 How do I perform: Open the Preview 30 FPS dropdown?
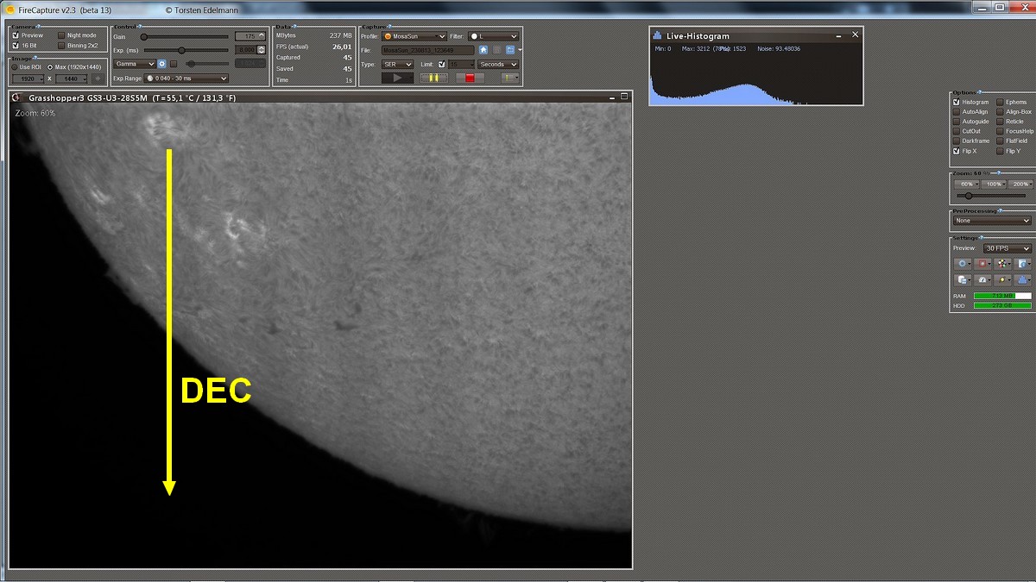tap(1008, 248)
